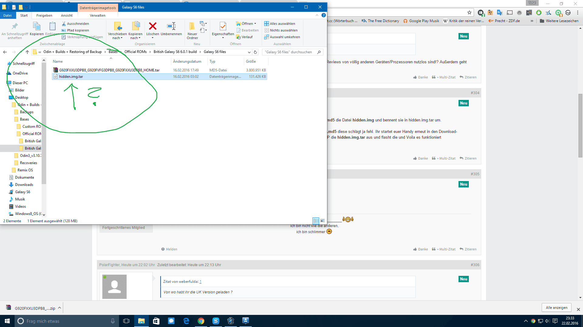Screen dimensions: 583x327
Task: Open The Free Dictionary bookmark in Chrome
Action: pos(380,21)
